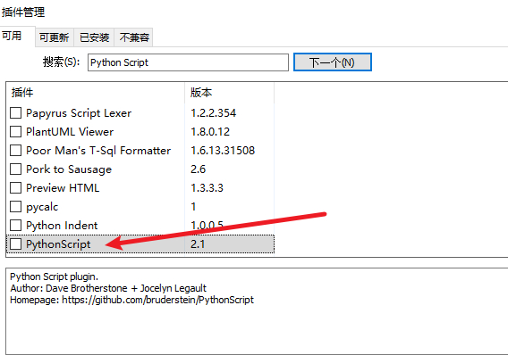The image size is (508, 355).
Task: Click the PythonScript version 2.1 cell
Action: pos(198,244)
